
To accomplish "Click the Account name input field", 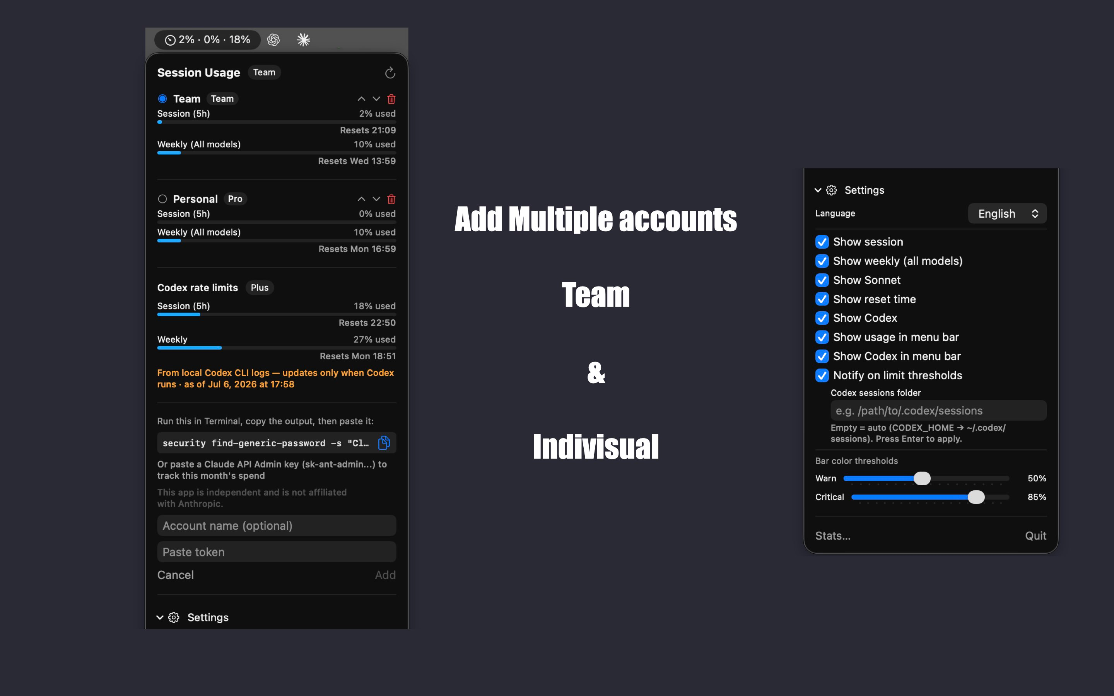I will [x=277, y=526].
